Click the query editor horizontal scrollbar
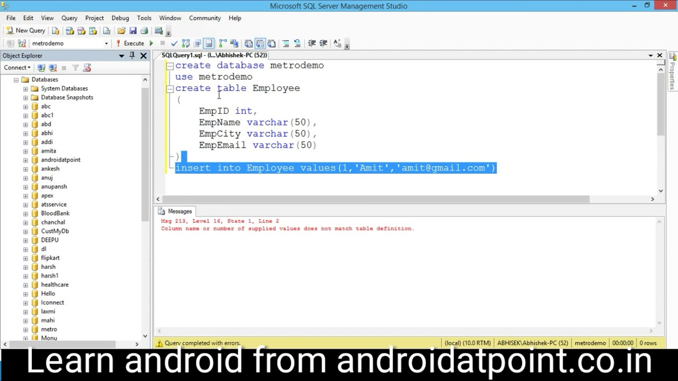Screen dimensions: 678x381 (x=376, y=199)
